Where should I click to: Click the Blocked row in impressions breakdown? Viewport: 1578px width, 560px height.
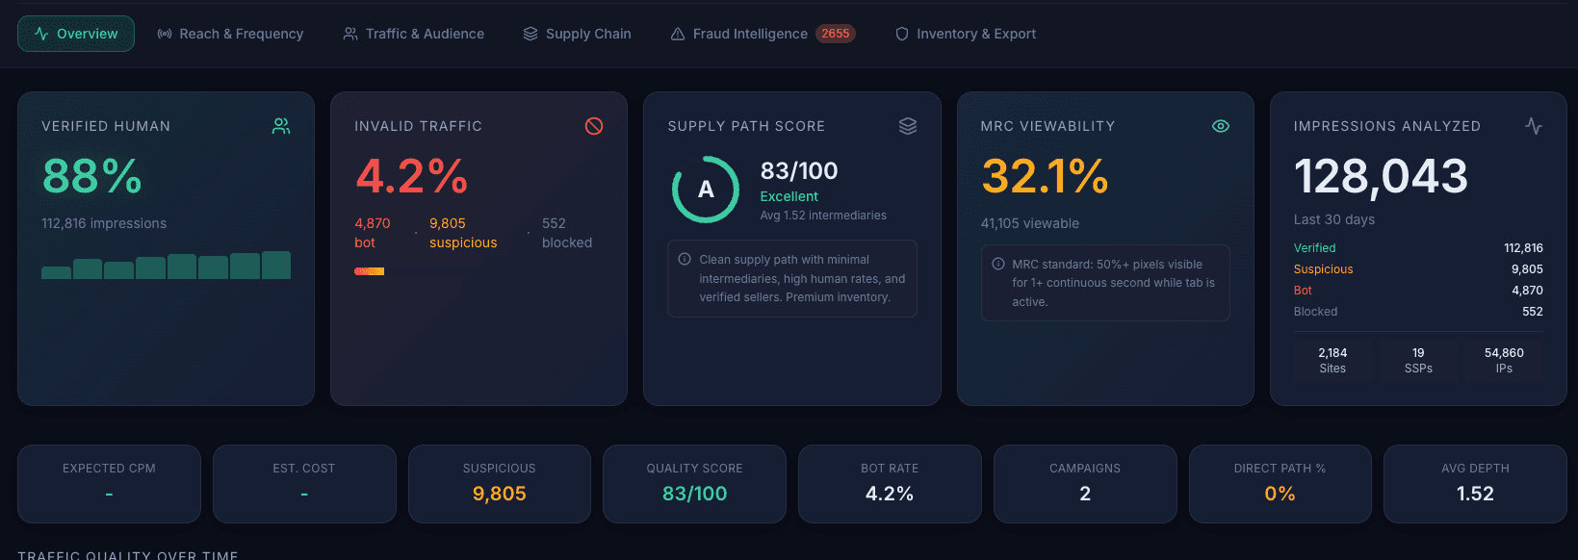(1418, 312)
